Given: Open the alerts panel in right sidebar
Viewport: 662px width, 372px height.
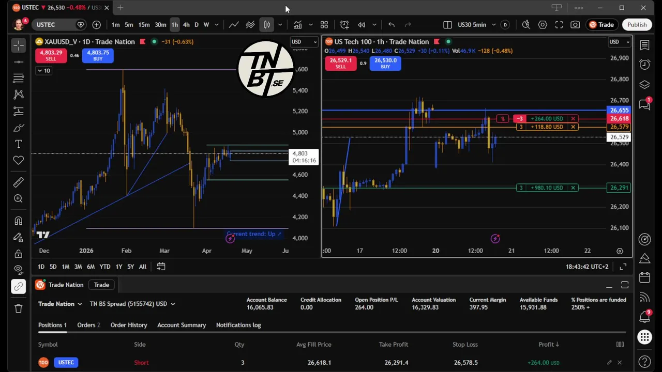Looking at the screenshot, I should [x=645, y=65].
